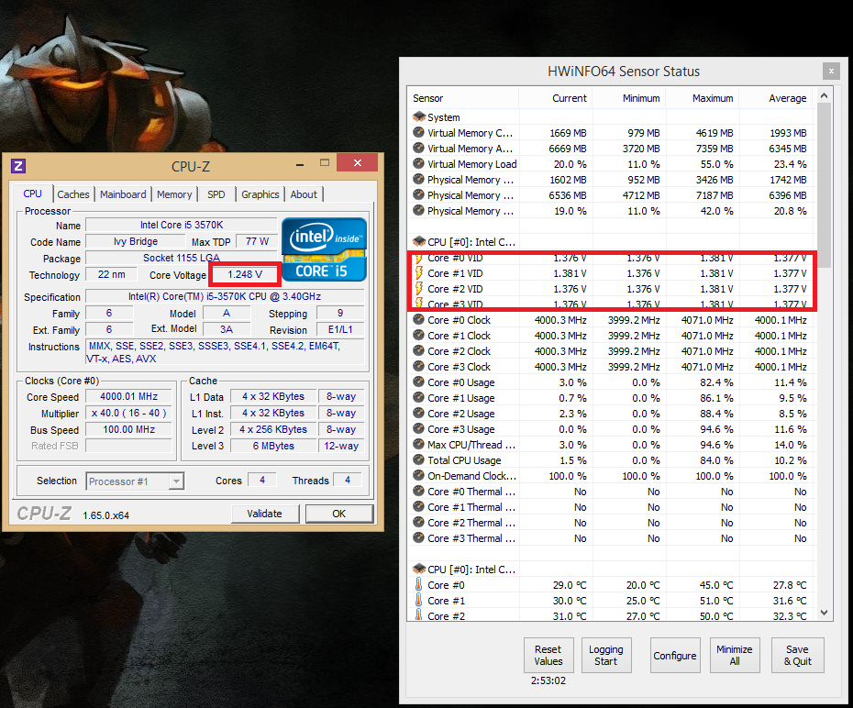
Task: Click the CPU-Z purple Z app icon
Action: [x=18, y=166]
